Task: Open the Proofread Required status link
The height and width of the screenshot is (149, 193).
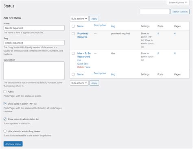Action: pyautogui.click(x=83, y=35)
